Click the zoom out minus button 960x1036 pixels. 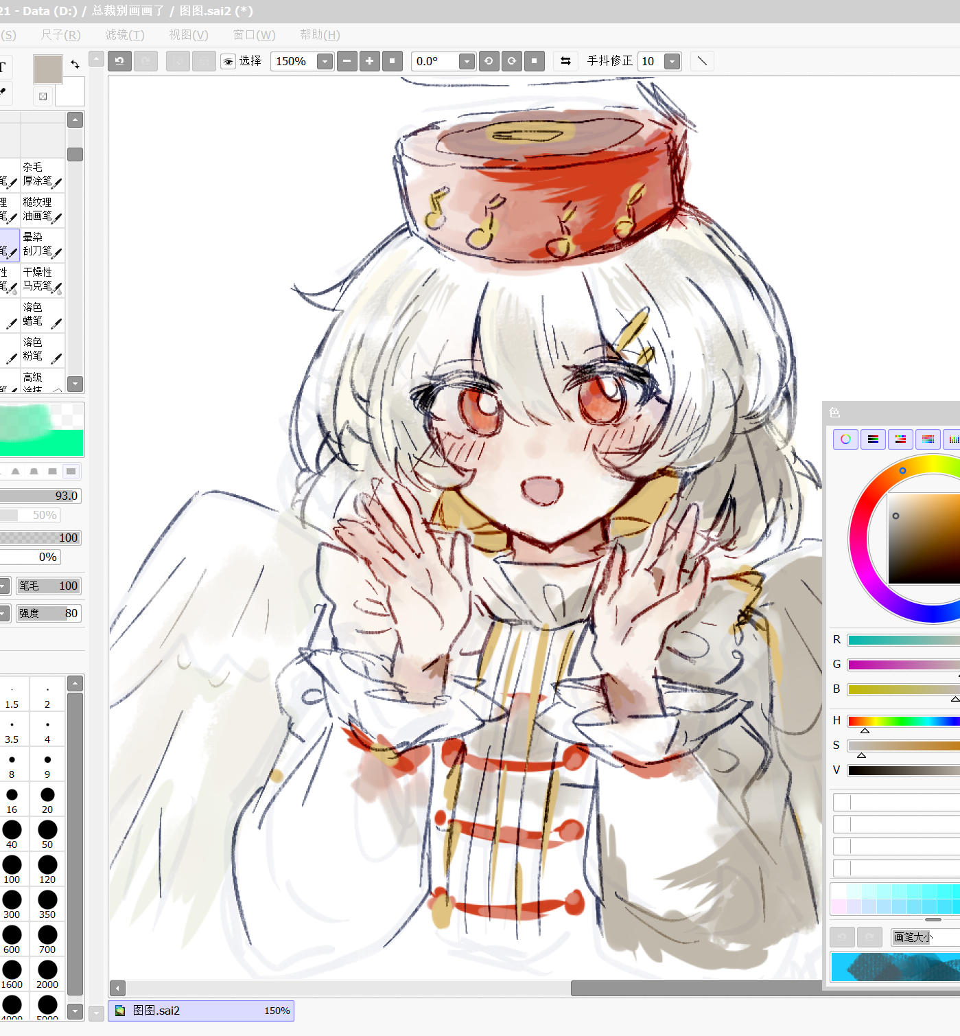pos(347,61)
